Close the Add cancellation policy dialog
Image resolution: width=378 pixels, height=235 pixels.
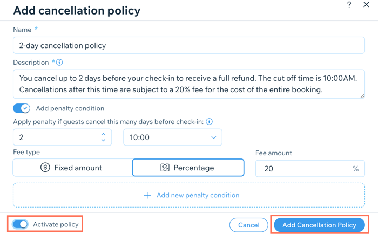366,4
